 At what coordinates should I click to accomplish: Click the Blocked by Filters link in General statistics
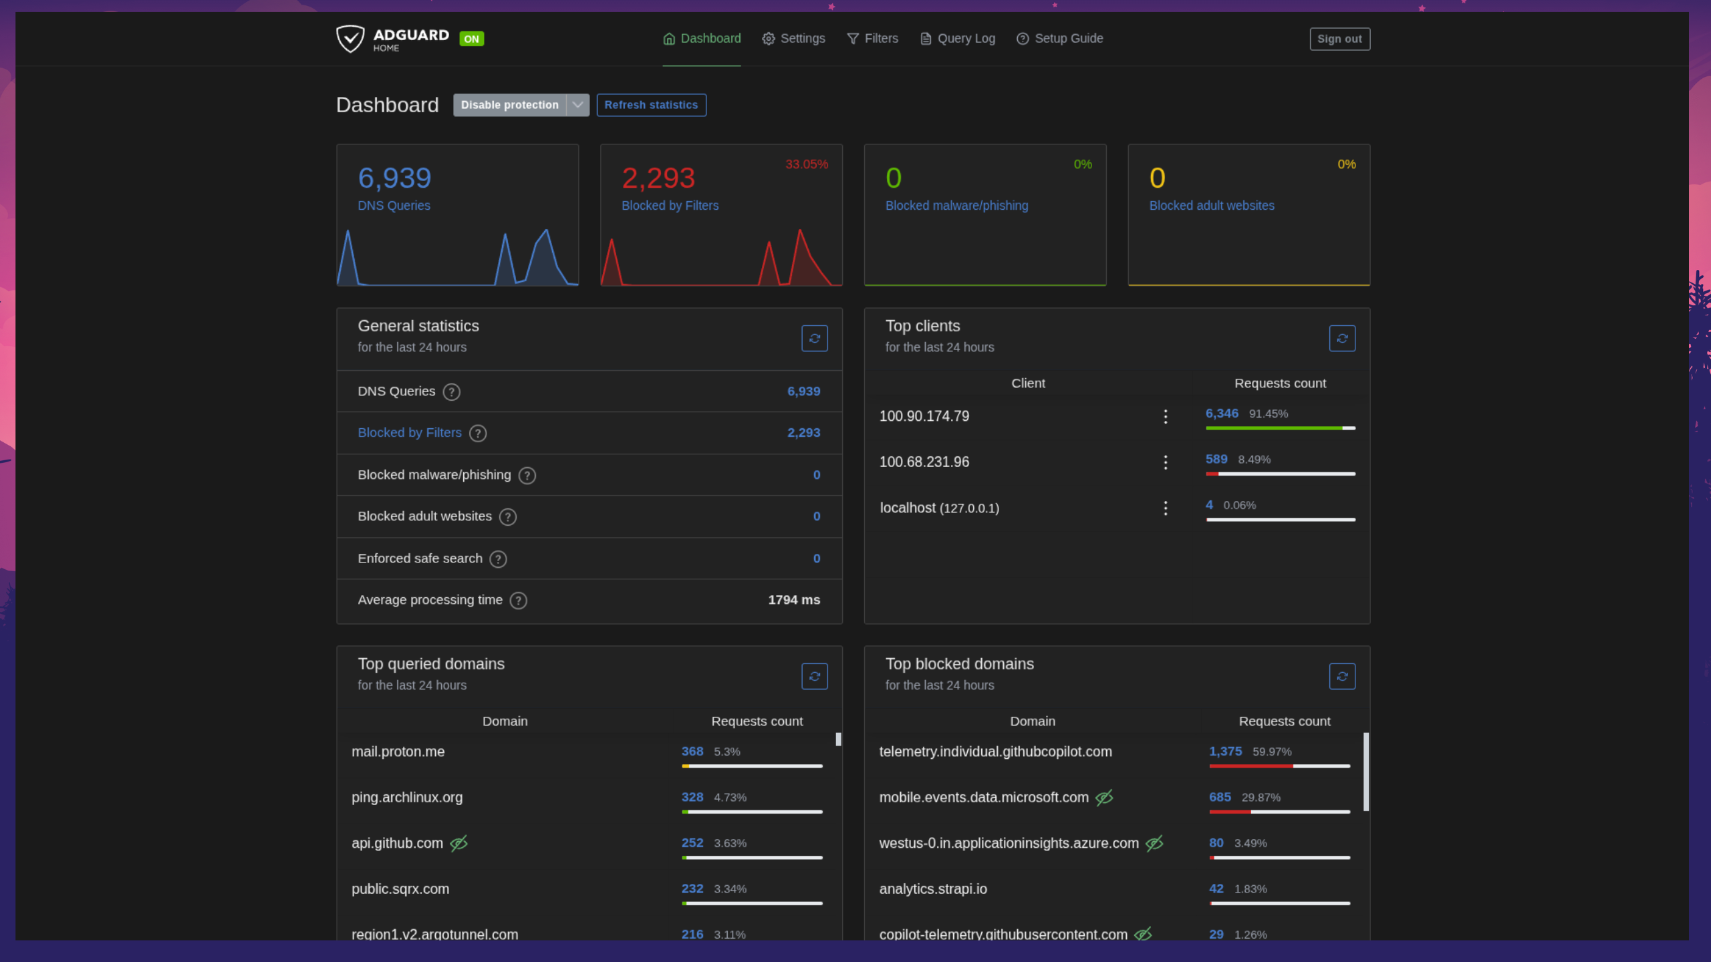410,433
